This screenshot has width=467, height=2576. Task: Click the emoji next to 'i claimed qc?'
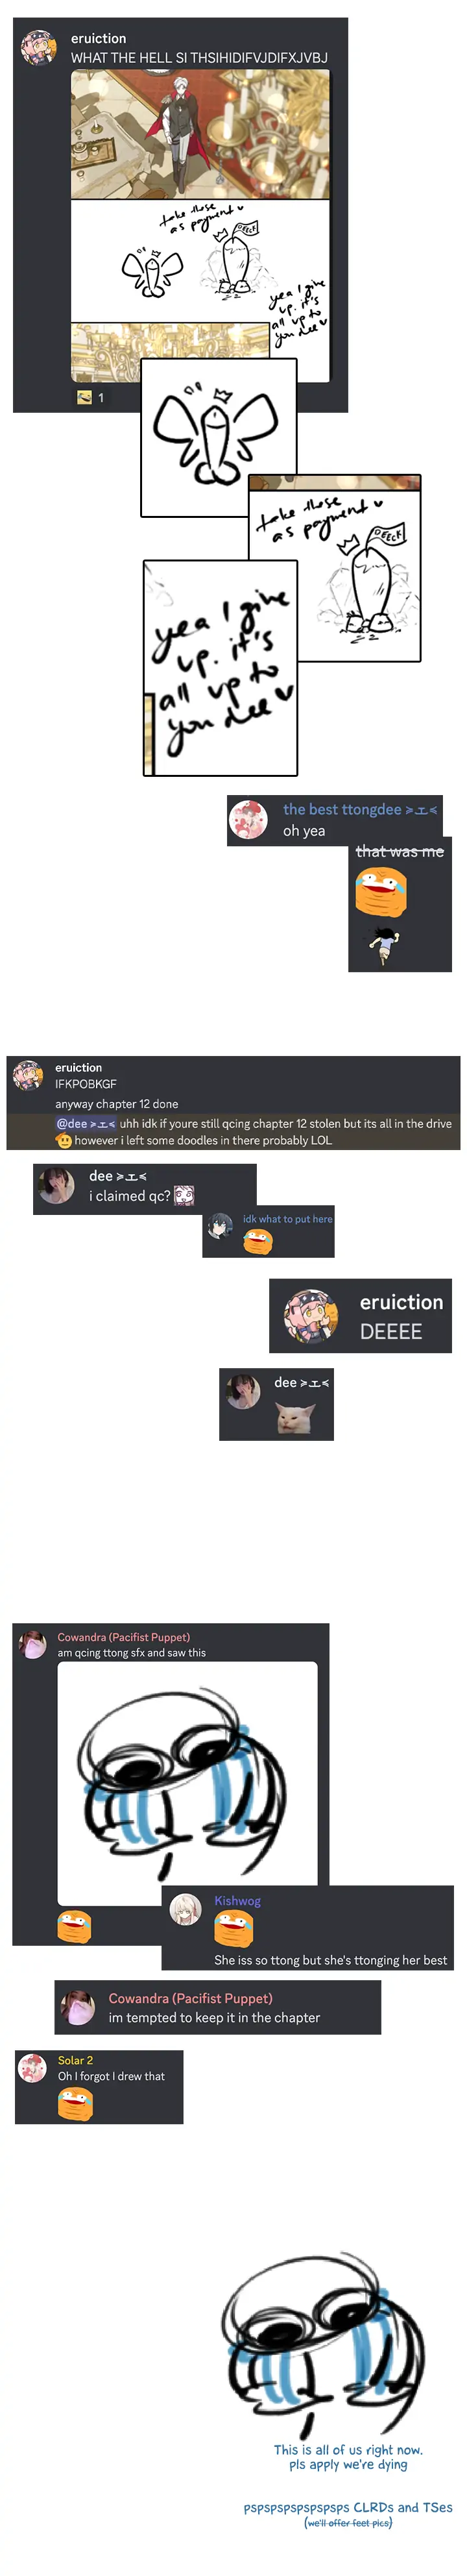click(184, 1195)
